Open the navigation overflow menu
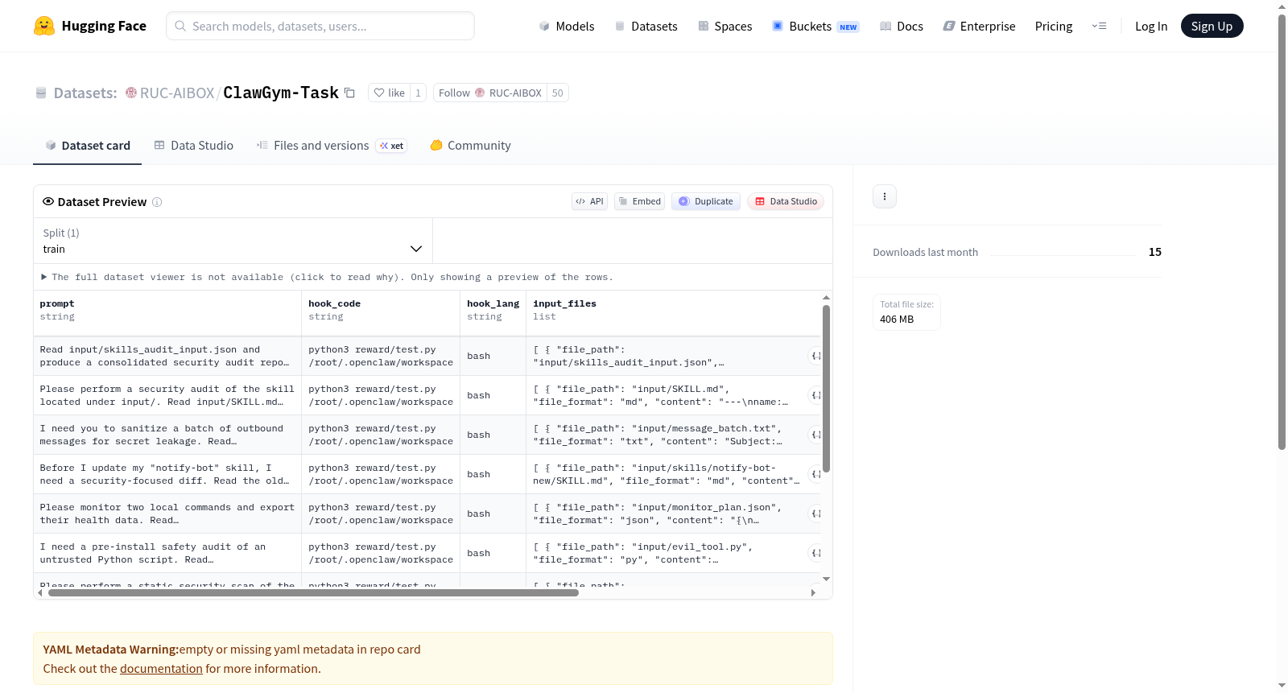 pyautogui.click(x=1099, y=26)
